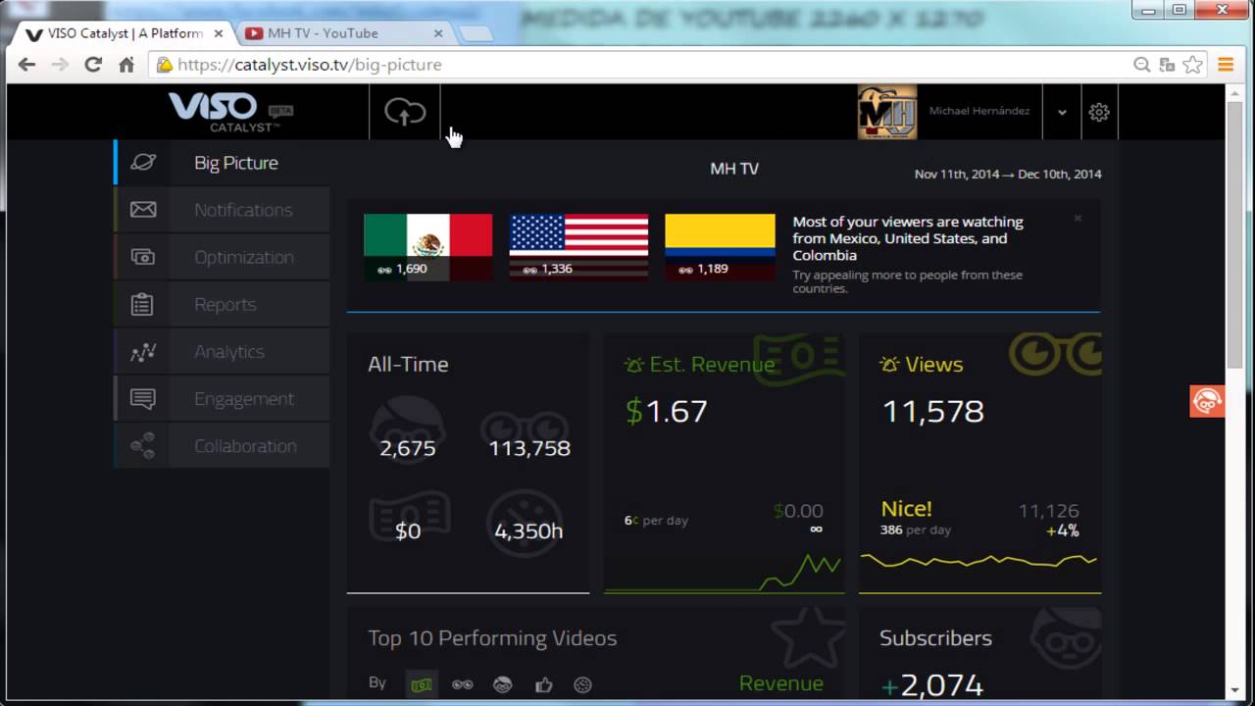
Task: Expand the user account dropdown arrow
Action: (x=1062, y=112)
